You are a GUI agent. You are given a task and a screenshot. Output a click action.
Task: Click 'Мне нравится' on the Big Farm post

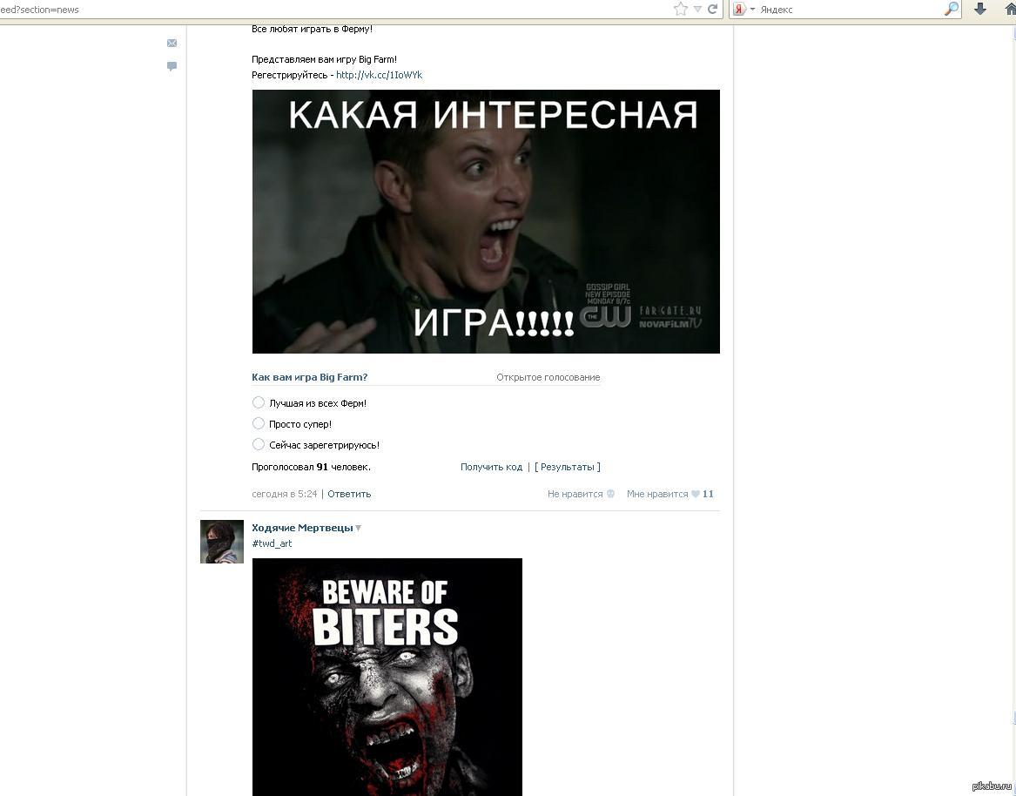(x=657, y=494)
